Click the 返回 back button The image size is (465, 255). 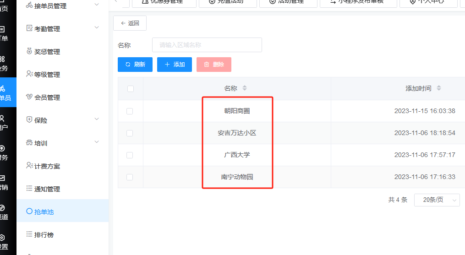(130, 23)
